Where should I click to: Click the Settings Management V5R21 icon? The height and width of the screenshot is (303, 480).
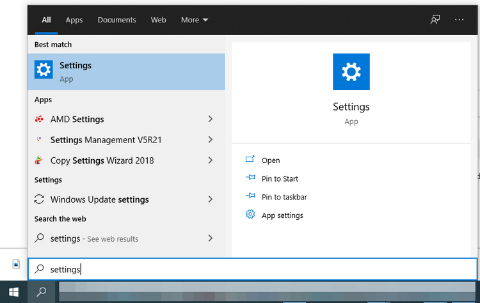pos(40,140)
